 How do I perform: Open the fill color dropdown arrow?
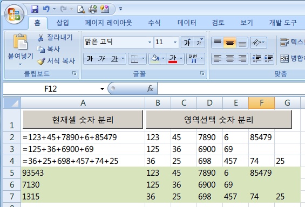[164, 59]
